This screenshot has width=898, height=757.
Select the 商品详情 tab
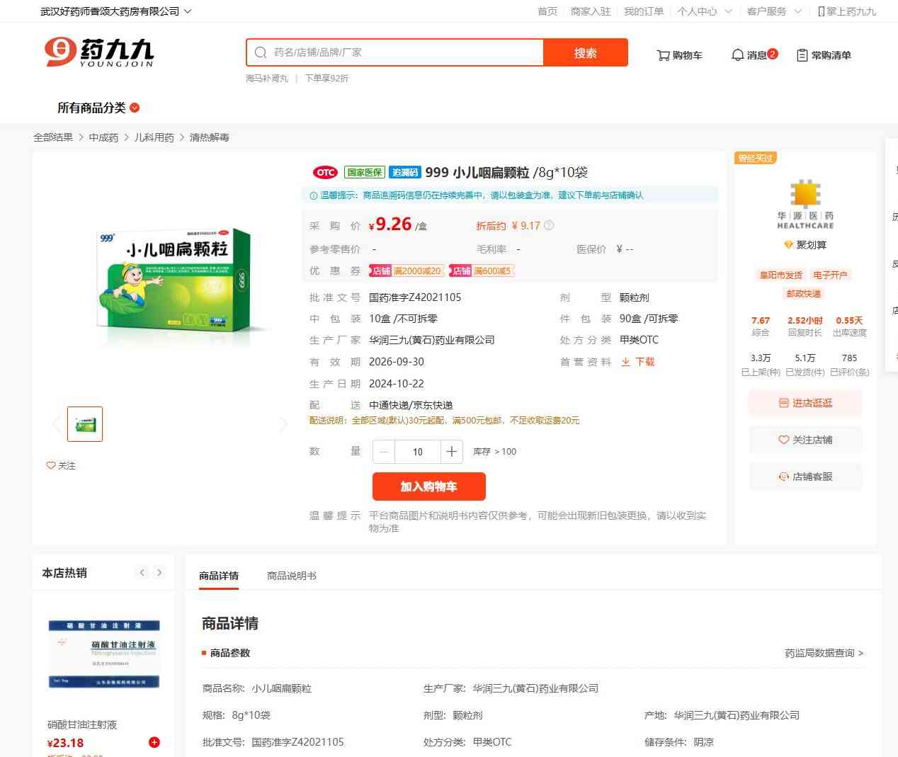click(219, 576)
